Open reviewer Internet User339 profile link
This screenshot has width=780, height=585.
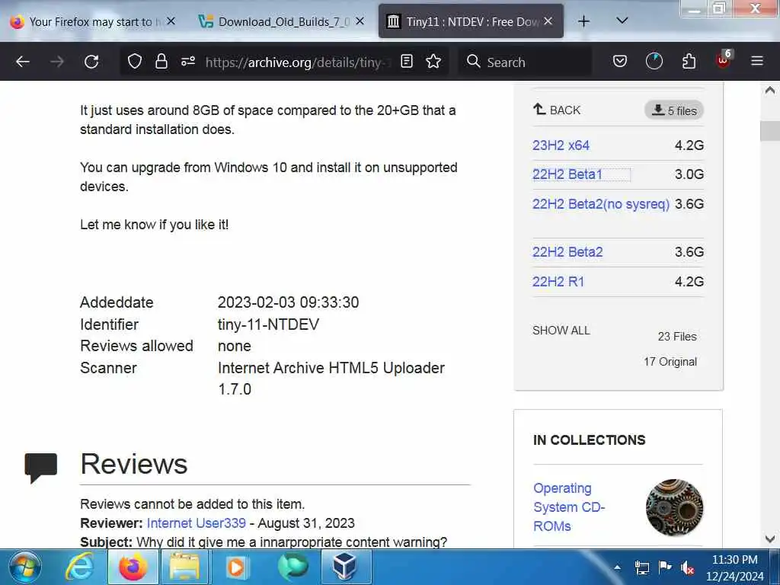coord(196,523)
